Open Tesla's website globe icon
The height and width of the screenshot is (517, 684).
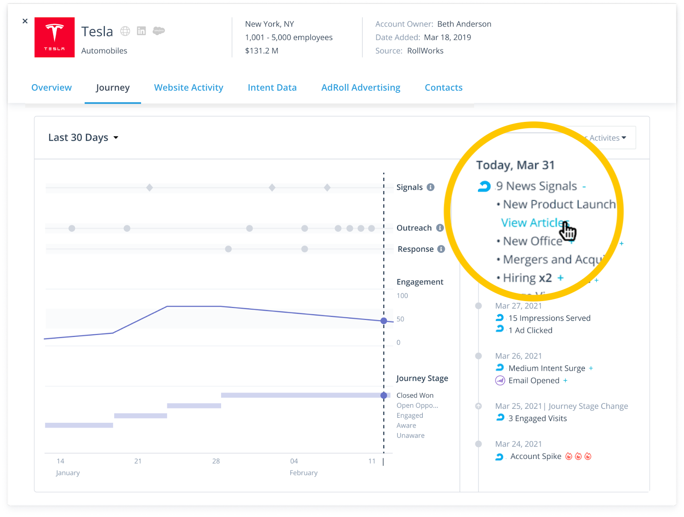pos(125,31)
